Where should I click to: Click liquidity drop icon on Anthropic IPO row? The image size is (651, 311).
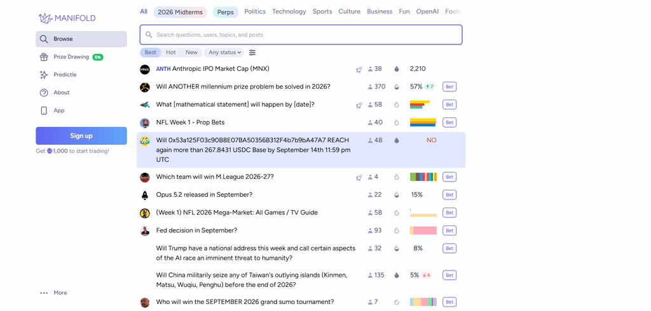pos(397,69)
